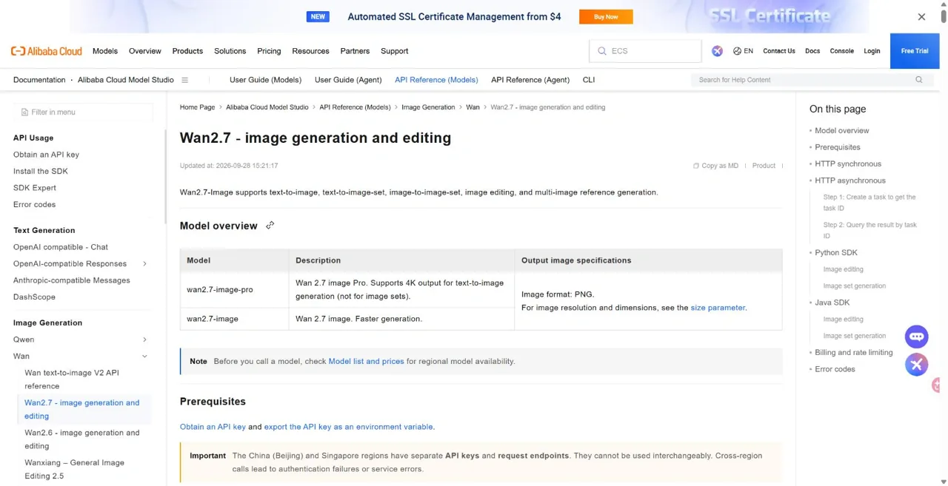Open Error codes in the sidebar

coord(34,204)
